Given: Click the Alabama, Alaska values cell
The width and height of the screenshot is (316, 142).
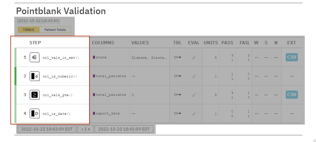Looking at the screenshot, I should (x=149, y=57).
